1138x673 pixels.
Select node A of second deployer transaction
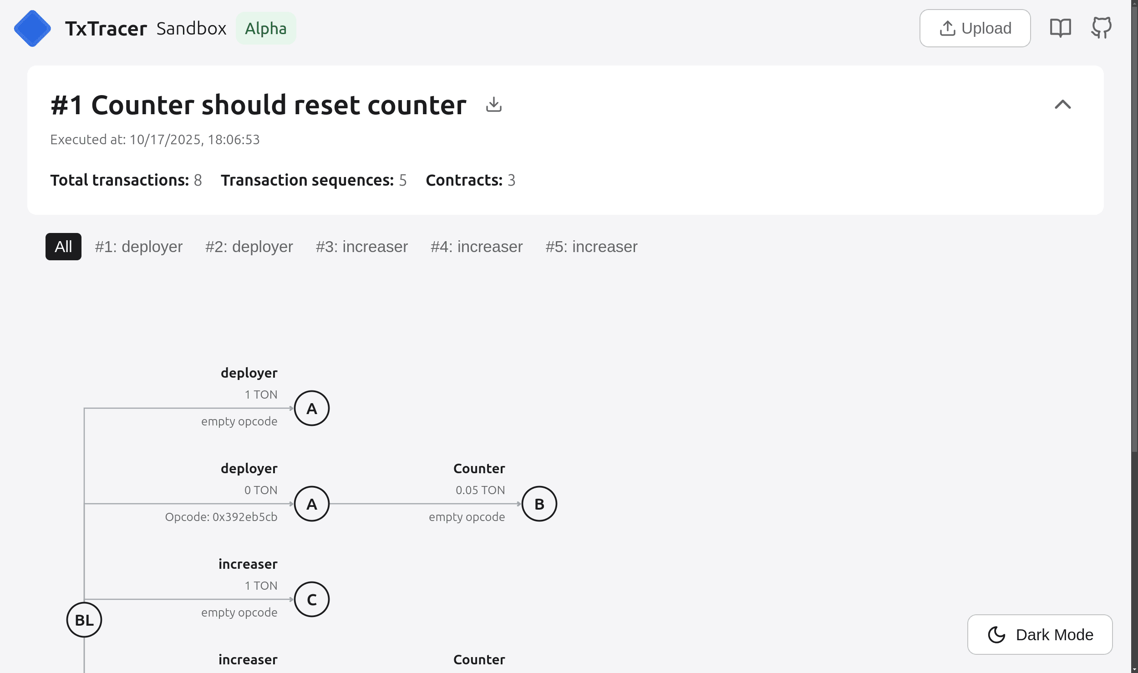point(312,504)
